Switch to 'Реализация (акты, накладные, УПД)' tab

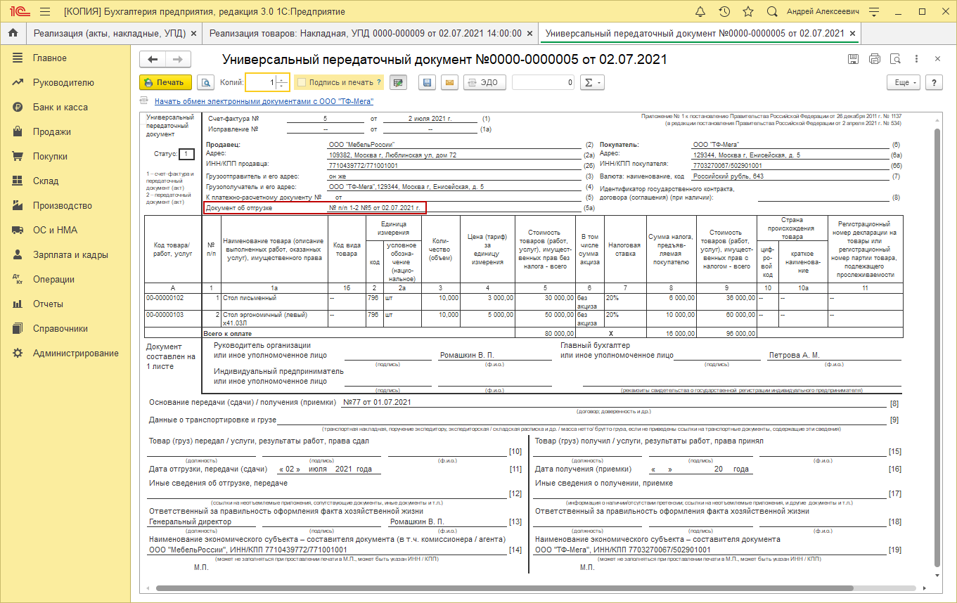113,33
